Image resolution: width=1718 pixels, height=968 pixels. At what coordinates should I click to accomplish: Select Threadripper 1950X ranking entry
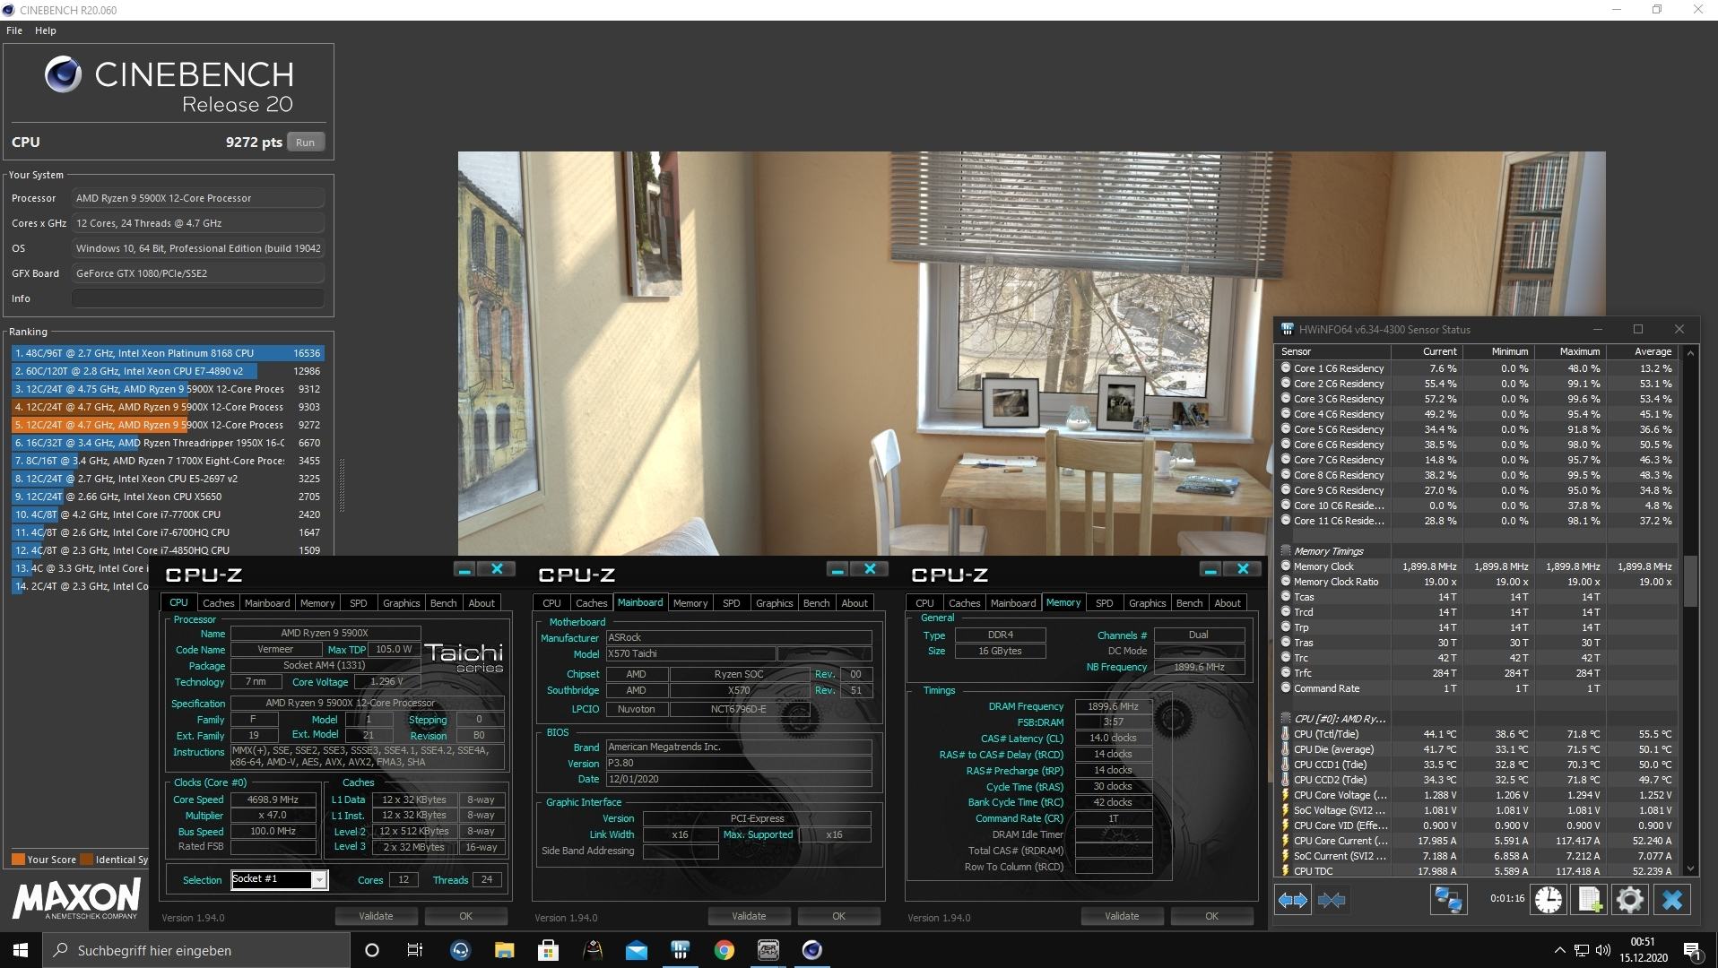tap(167, 443)
